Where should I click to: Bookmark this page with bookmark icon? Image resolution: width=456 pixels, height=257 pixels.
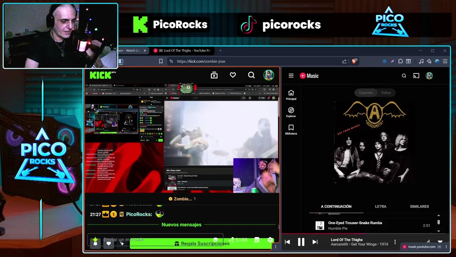(161, 61)
